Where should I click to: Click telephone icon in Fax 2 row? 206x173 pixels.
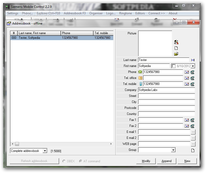pyautogui.click(x=192, y=126)
